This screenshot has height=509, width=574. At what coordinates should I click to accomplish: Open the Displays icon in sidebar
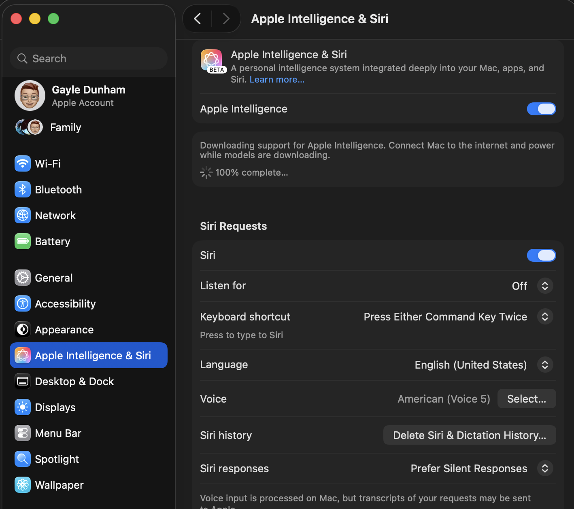tap(23, 407)
